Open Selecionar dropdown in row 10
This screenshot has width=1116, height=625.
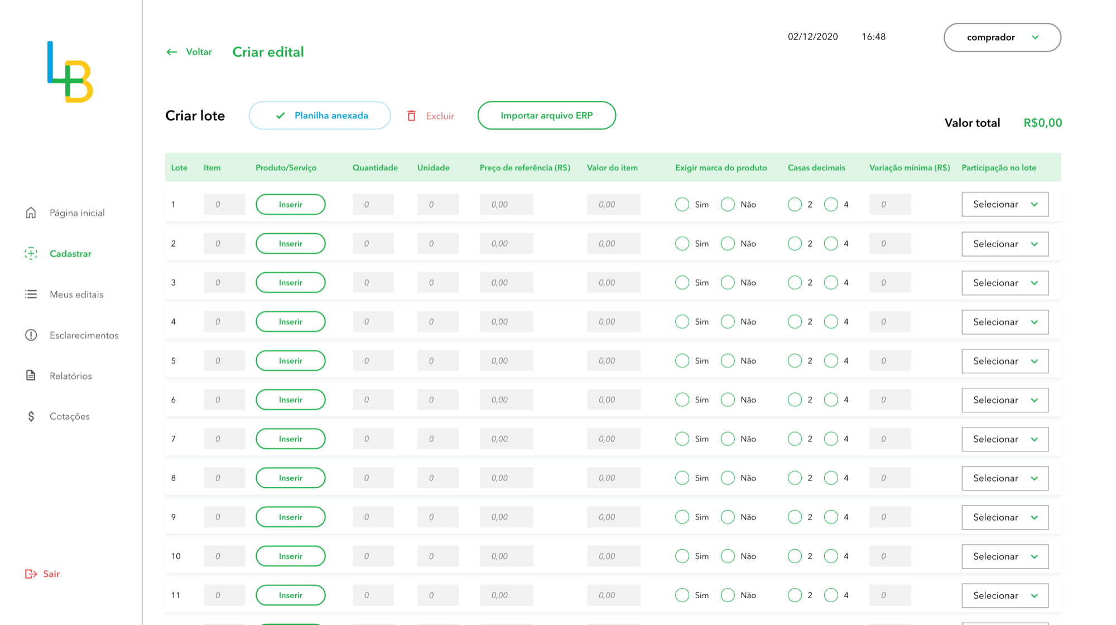point(1005,556)
